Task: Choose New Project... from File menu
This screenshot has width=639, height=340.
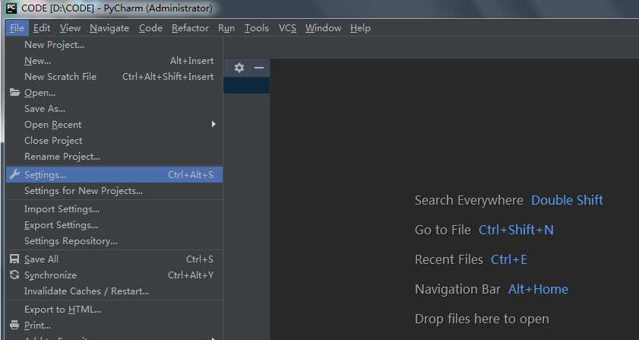Action: pos(115,45)
